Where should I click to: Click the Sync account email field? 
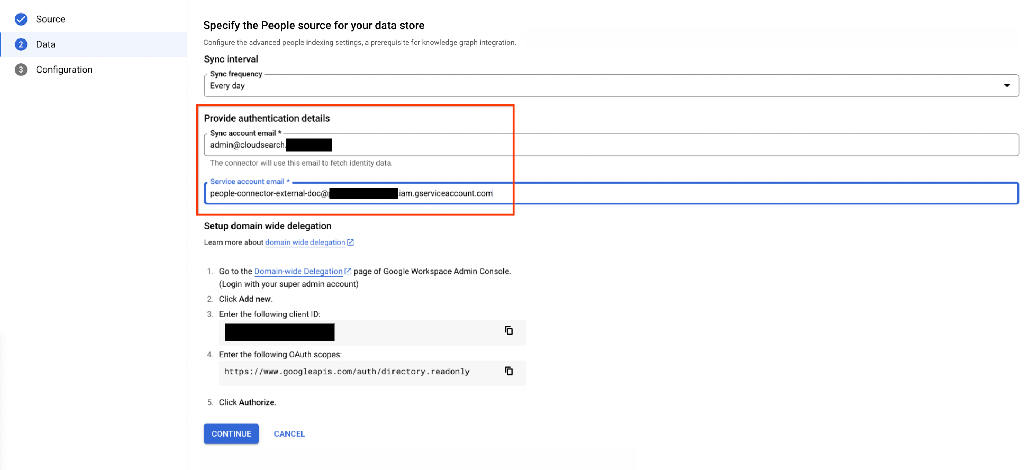[600, 145]
